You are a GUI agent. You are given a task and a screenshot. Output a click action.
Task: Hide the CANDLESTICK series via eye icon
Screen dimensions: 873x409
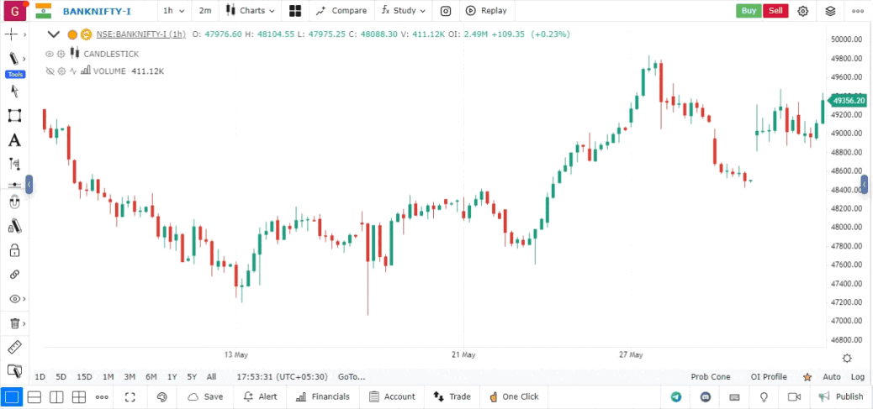(x=50, y=54)
